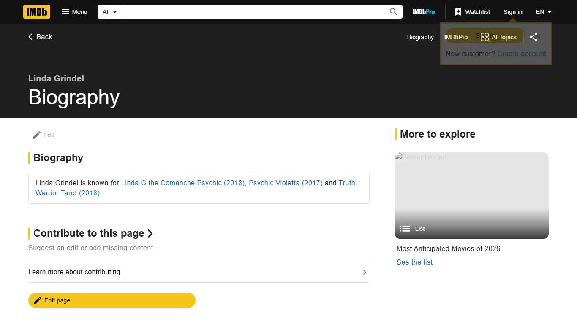Expand Contribute to this page chevron
The width and height of the screenshot is (577, 324).
click(x=150, y=233)
